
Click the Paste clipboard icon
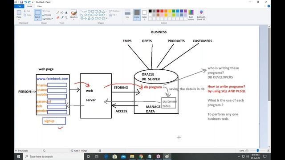19,12
